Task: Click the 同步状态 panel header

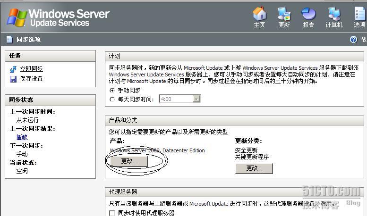Action: (x=51, y=100)
